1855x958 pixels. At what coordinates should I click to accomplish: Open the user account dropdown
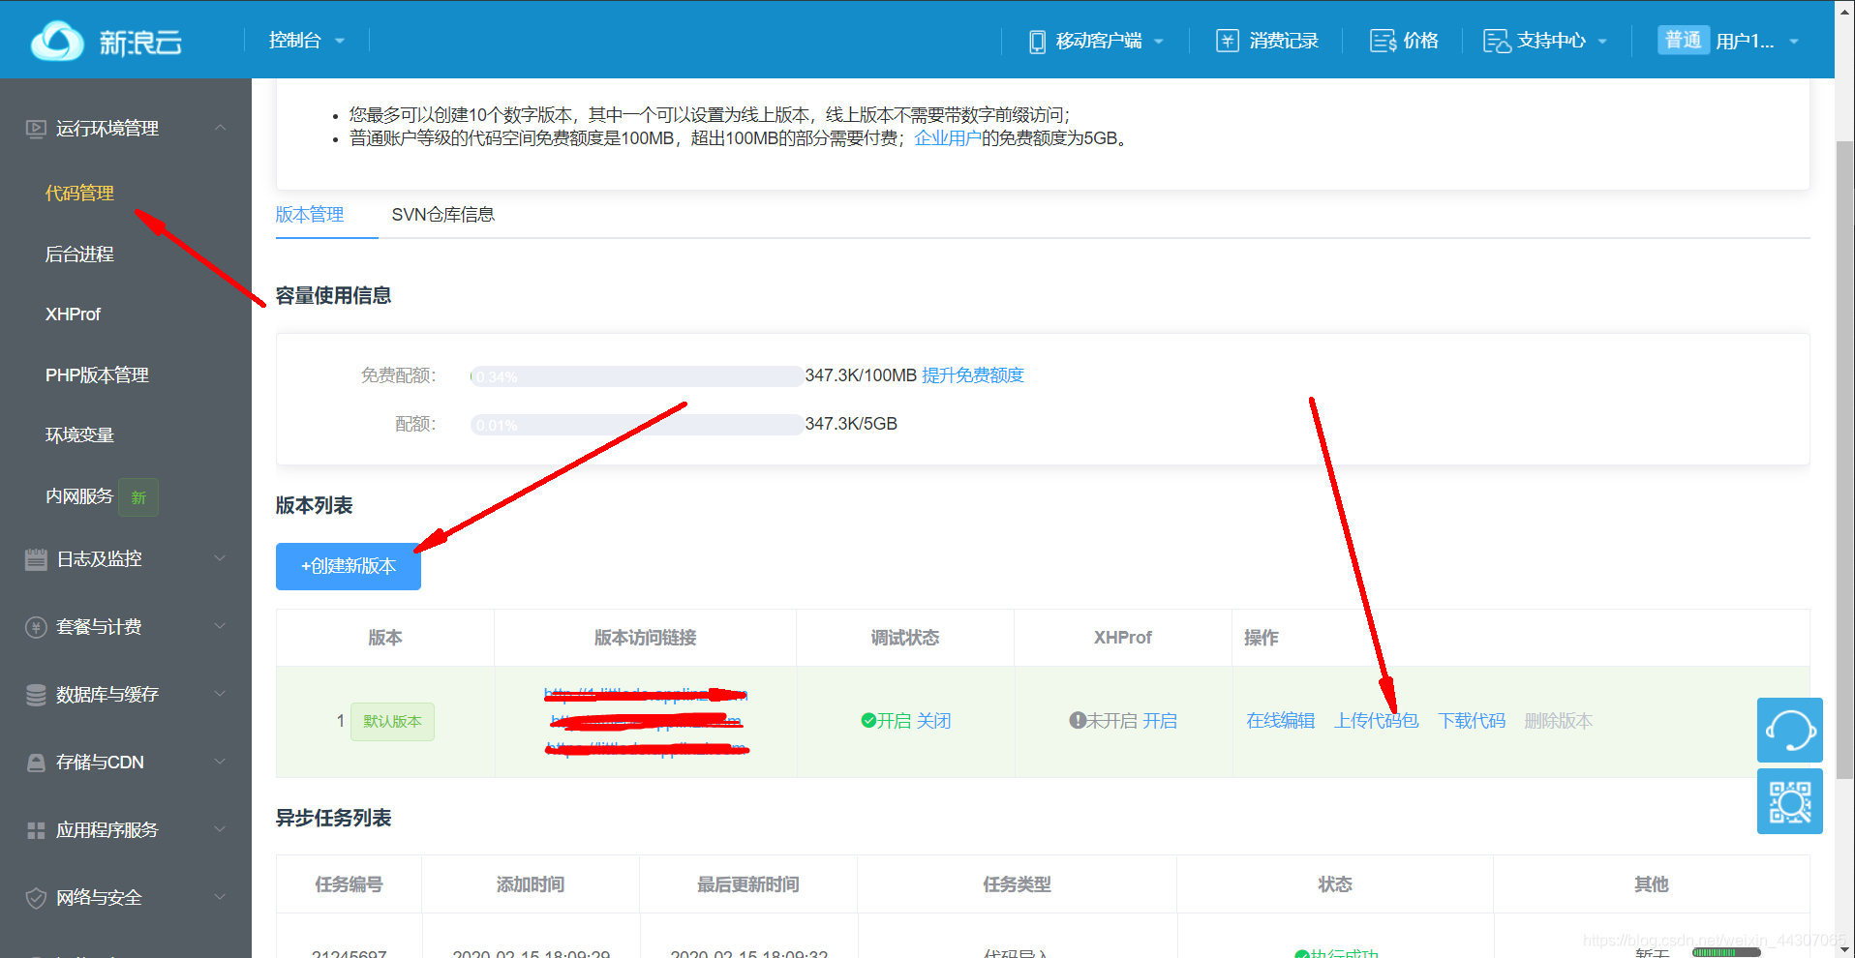pos(1756,42)
